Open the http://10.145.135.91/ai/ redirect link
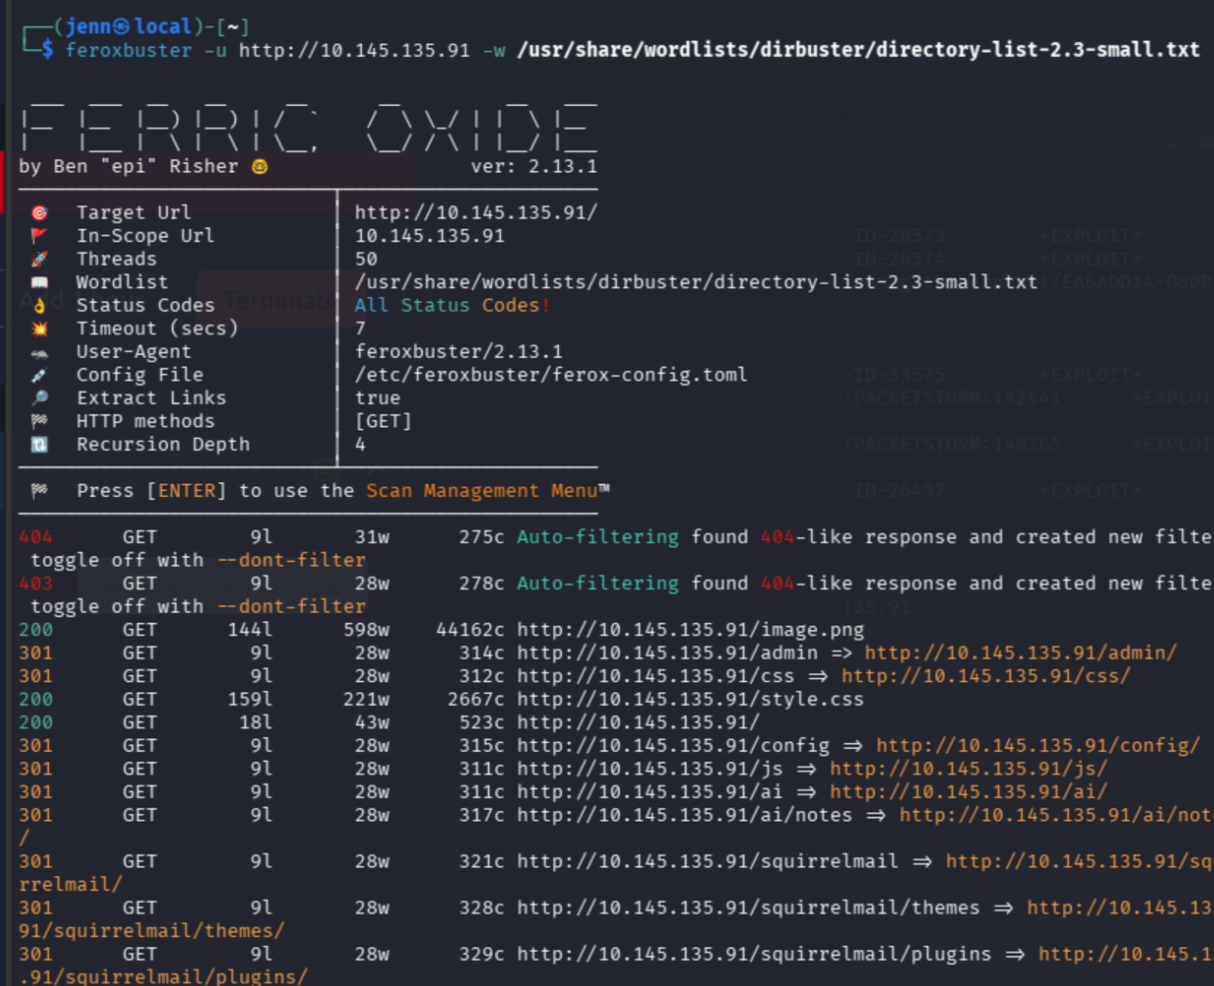Image resolution: width=1214 pixels, height=986 pixels. pos(968,792)
